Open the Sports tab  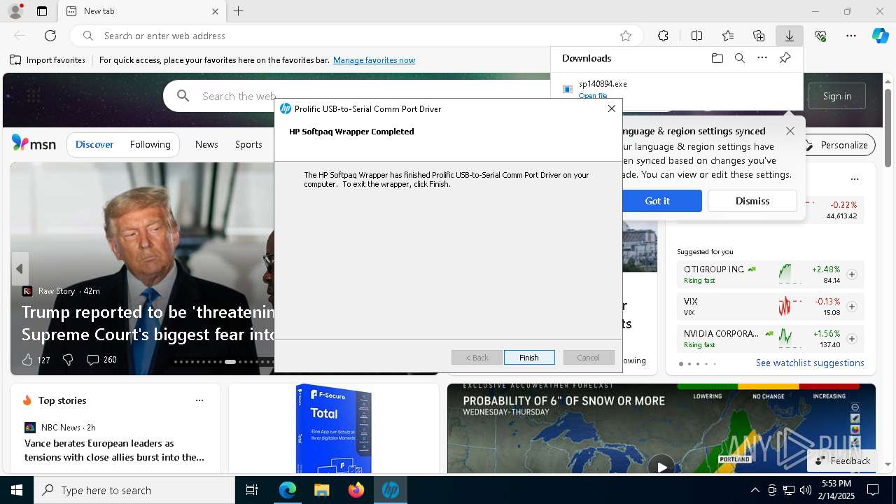coord(248,144)
